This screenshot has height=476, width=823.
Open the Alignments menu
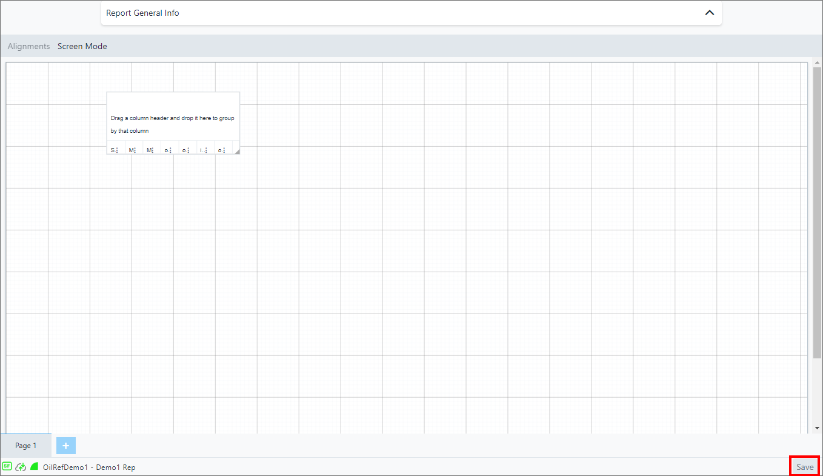coord(28,46)
